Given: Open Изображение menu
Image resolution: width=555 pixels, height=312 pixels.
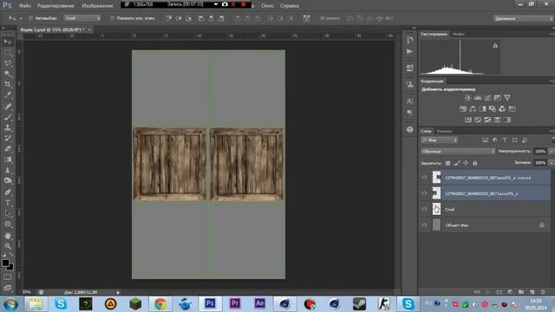Looking at the screenshot, I should point(97,6).
